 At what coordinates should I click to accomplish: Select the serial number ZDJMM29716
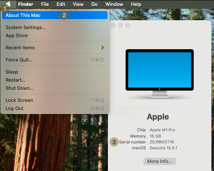162,142
